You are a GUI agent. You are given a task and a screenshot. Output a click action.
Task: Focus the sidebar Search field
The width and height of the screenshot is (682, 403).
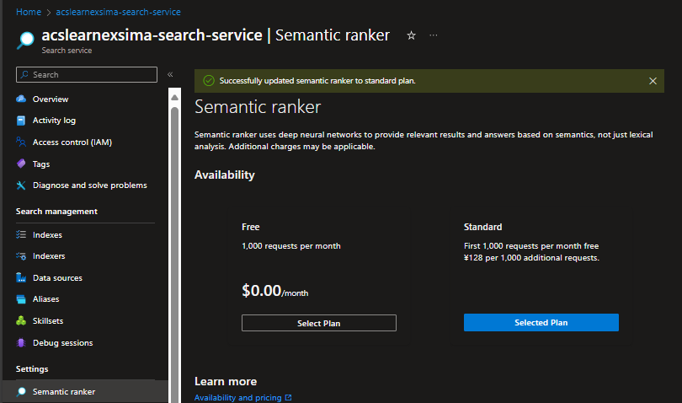[87, 74]
